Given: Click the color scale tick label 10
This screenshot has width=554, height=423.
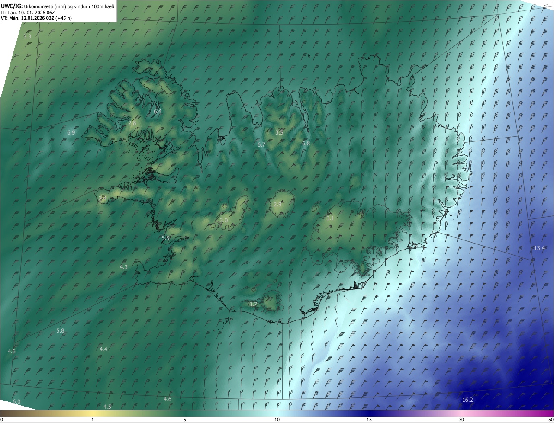Looking at the screenshot, I should [x=277, y=420].
